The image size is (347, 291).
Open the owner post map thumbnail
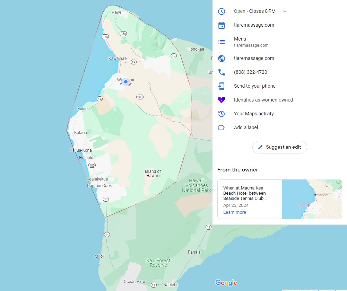pos(312,199)
